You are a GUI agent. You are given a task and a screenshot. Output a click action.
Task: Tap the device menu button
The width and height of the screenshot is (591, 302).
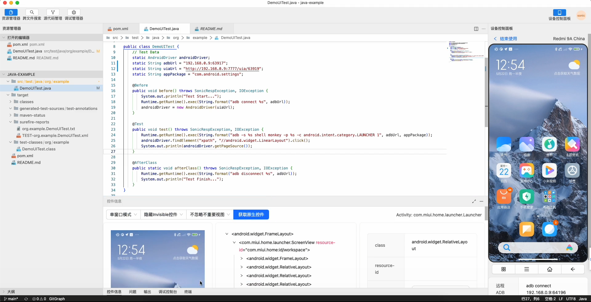point(527,269)
